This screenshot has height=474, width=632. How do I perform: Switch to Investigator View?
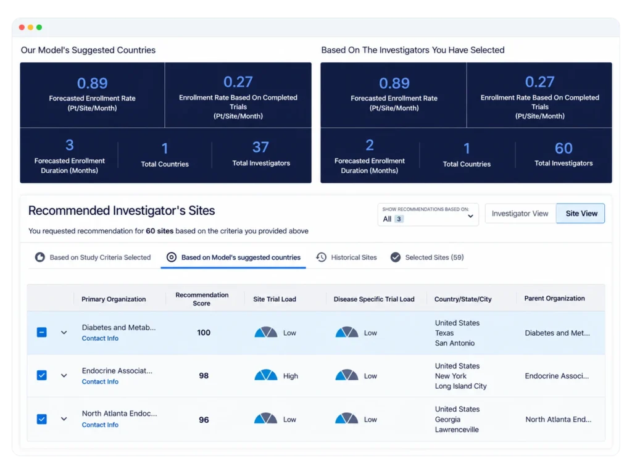[x=520, y=213]
